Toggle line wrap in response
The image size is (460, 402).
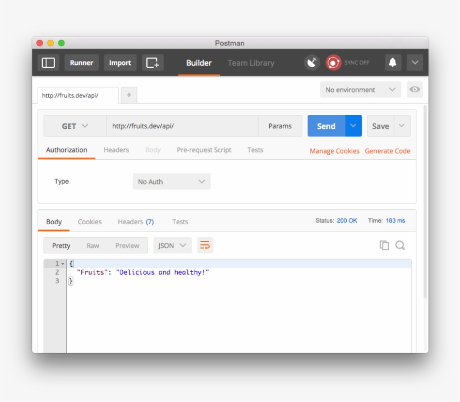(x=205, y=246)
